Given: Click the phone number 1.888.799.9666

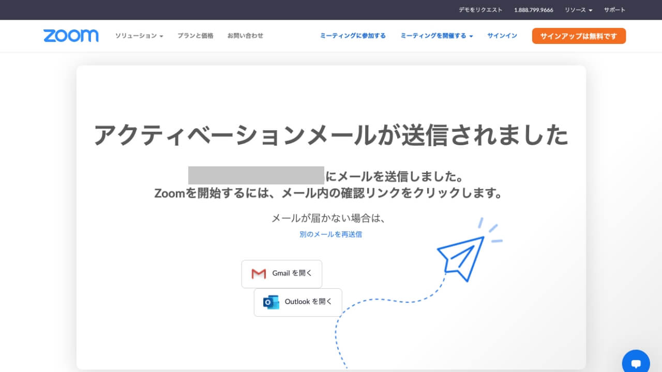Looking at the screenshot, I should pyautogui.click(x=534, y=10).
